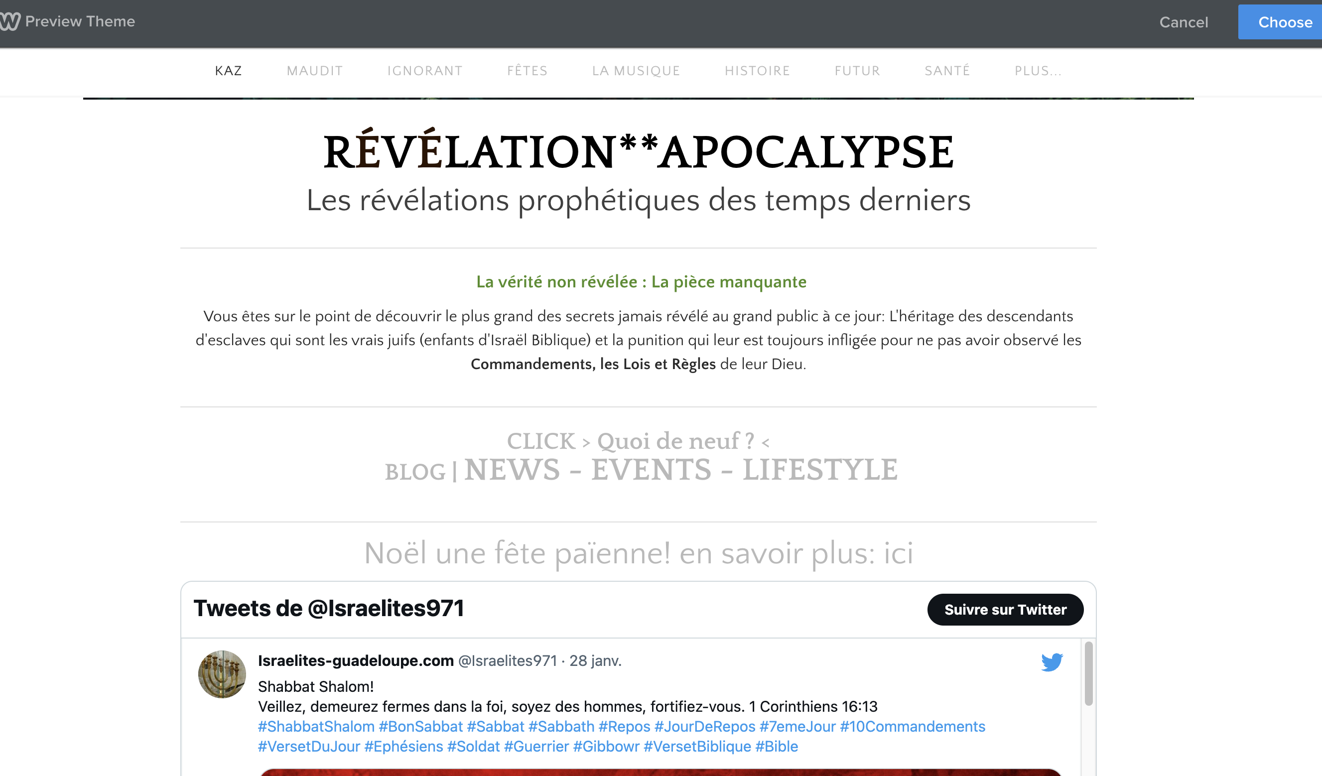Click the #ShabbatShalom hashtag
Image resolution: width=1322 pixels, height=776 pixels.
[316, 727]
